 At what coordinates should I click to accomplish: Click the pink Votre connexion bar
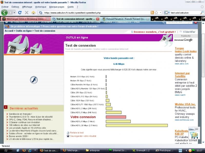coord(116,117)
